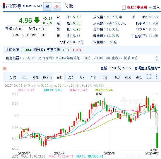
Task: Open 亨通股份 leading stock link
Action: [x=53, y=50]
